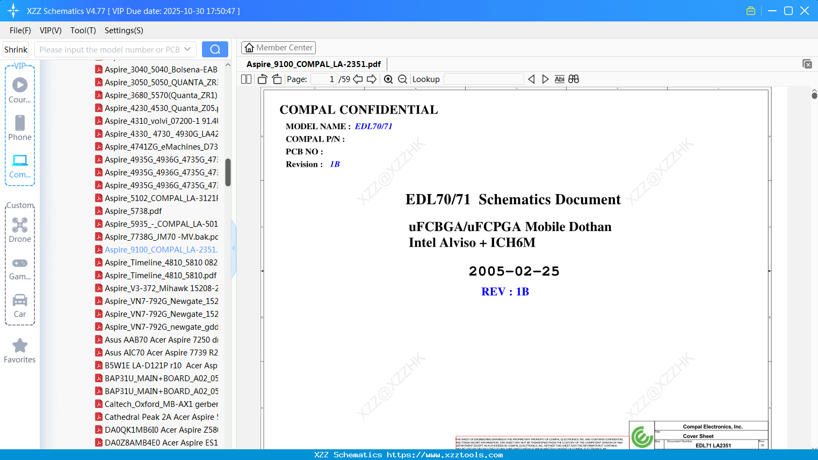The image size is (818, 460).
Task: Open the Game console category
Action: pos(20,268)
